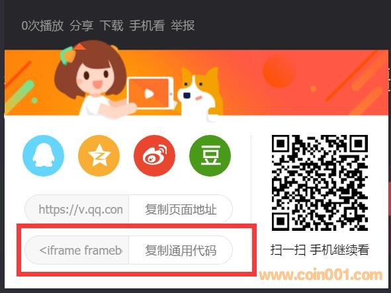Share to Qzone via star icon
The width and height of the screenshot is (391, 293).
(x=99, y=155)
